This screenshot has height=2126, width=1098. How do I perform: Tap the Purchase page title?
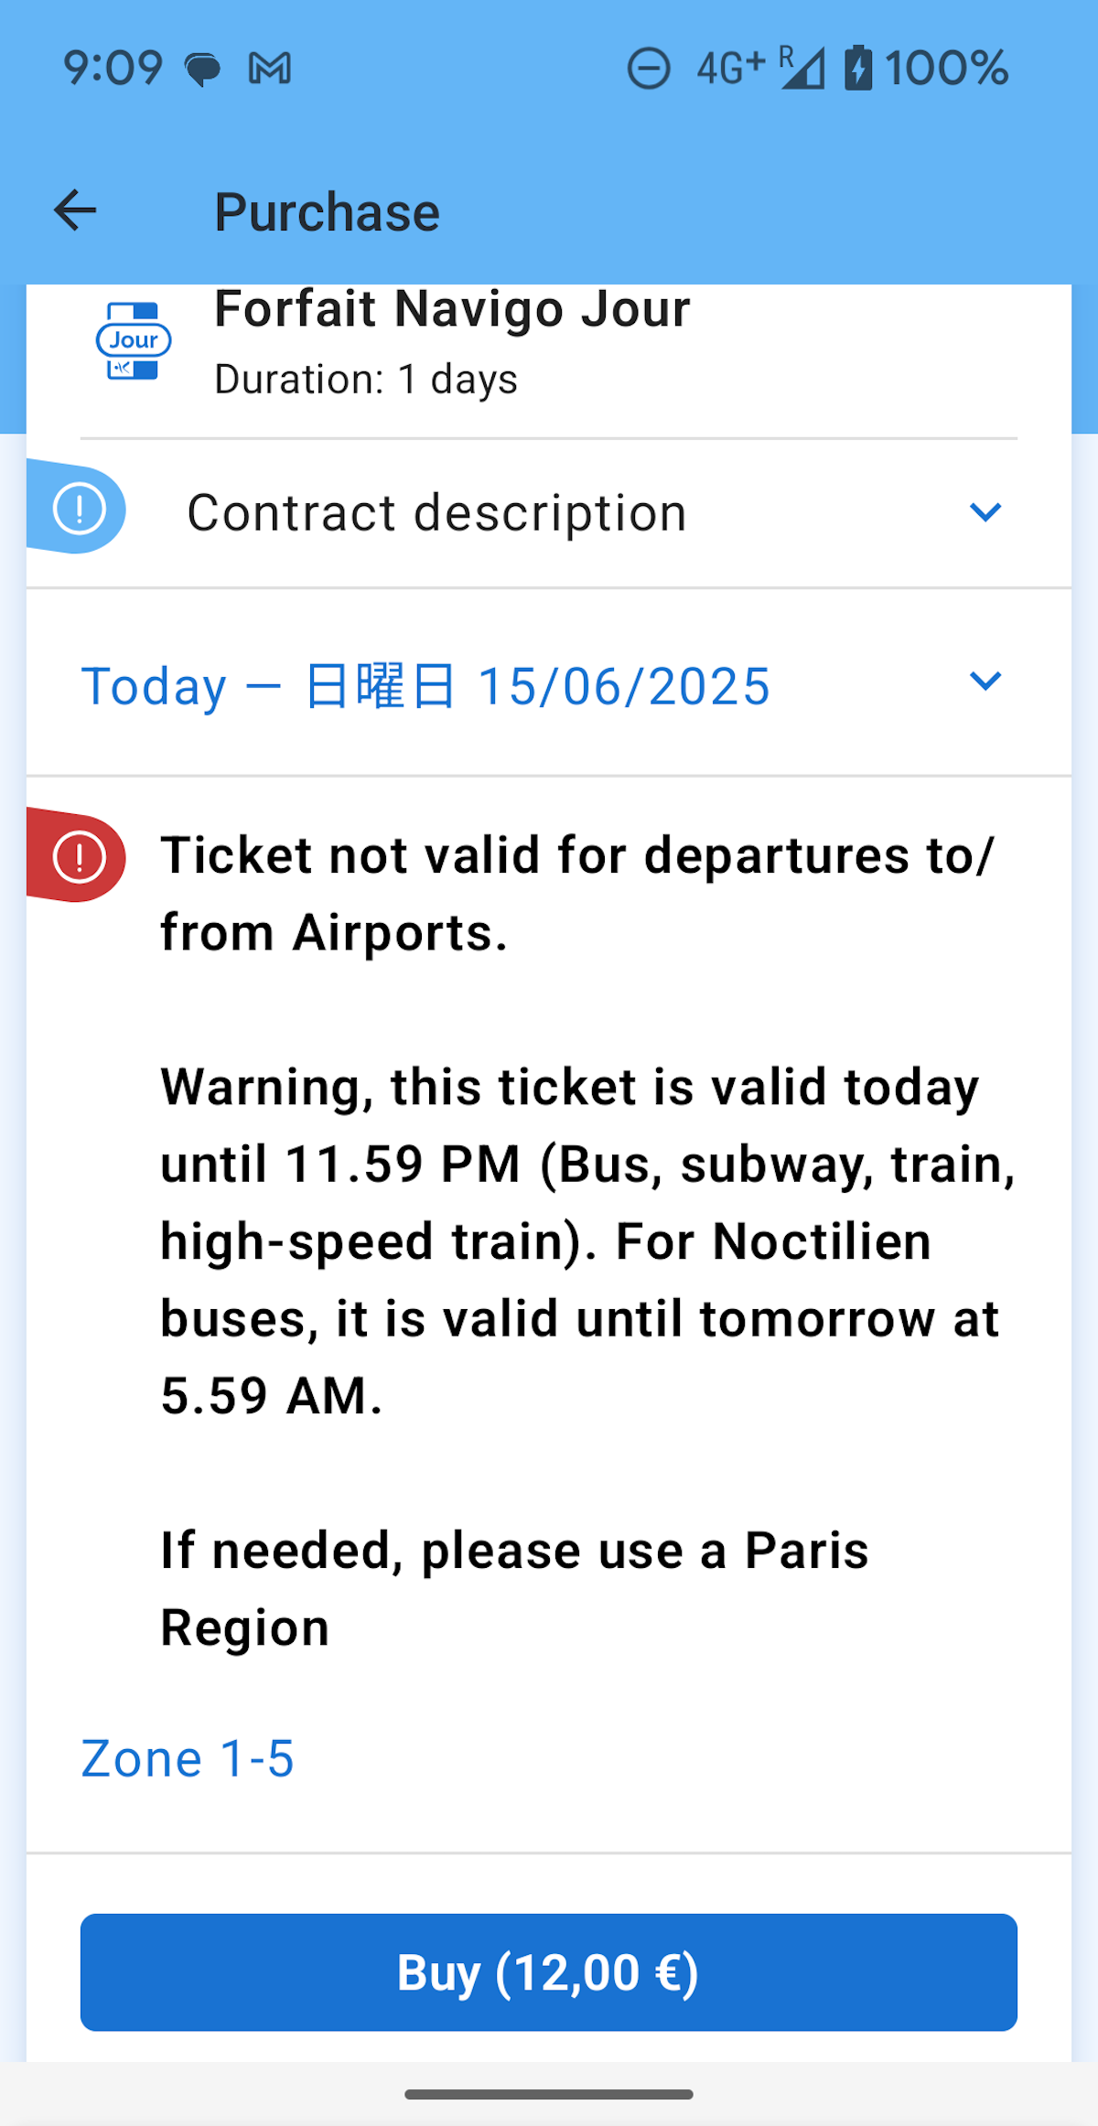point(327,212)
